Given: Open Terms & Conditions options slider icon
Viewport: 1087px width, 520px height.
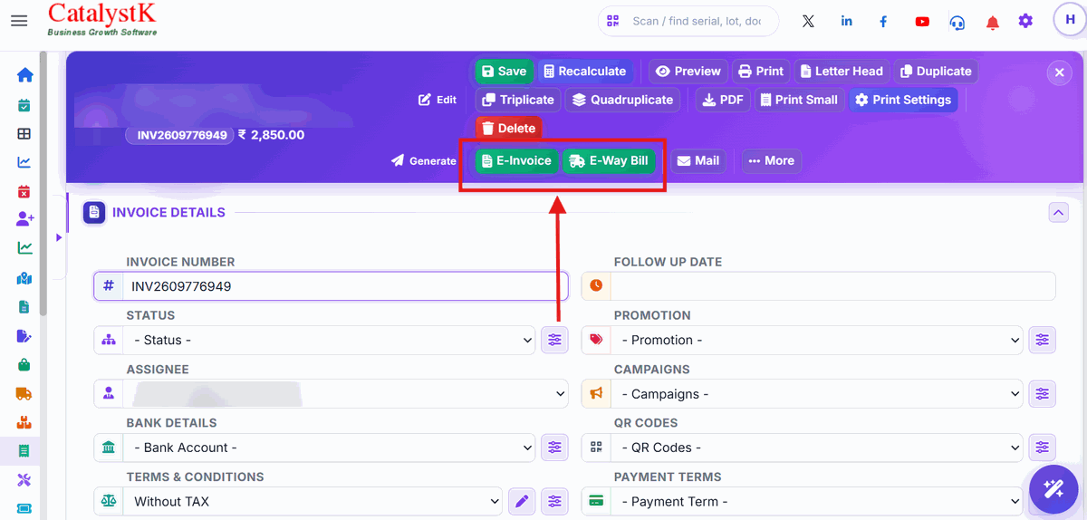Looking at the screenshot, I should click(554, 501).
